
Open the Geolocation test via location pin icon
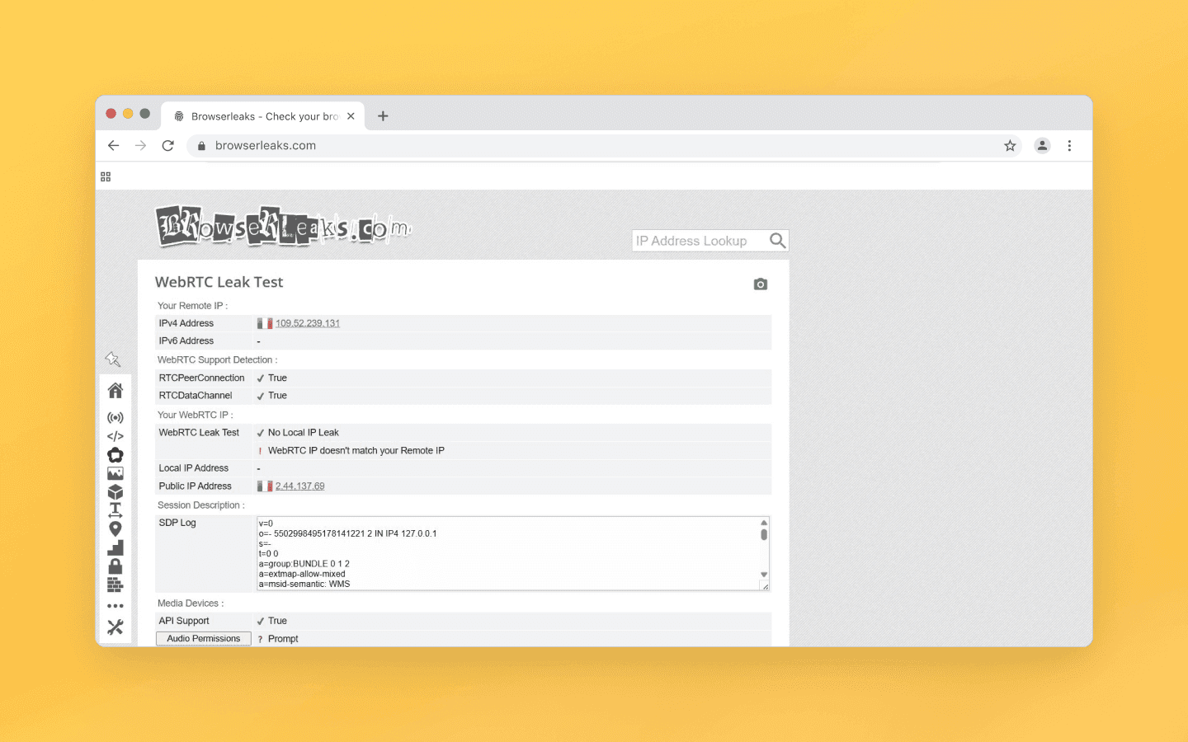pos(115,528)
